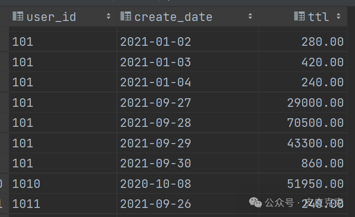The image size is (355, 217).
Task: Toggle sort arrows on create_date column
Action: 250,17
